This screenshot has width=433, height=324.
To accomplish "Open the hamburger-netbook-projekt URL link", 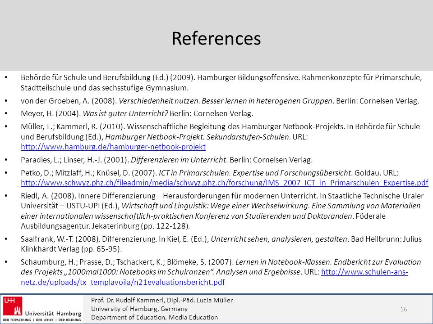I will pos(113,147).
